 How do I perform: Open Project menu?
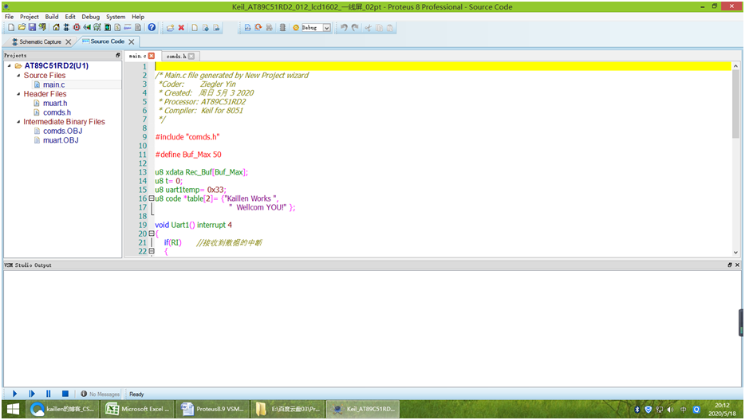pos(29,17)
